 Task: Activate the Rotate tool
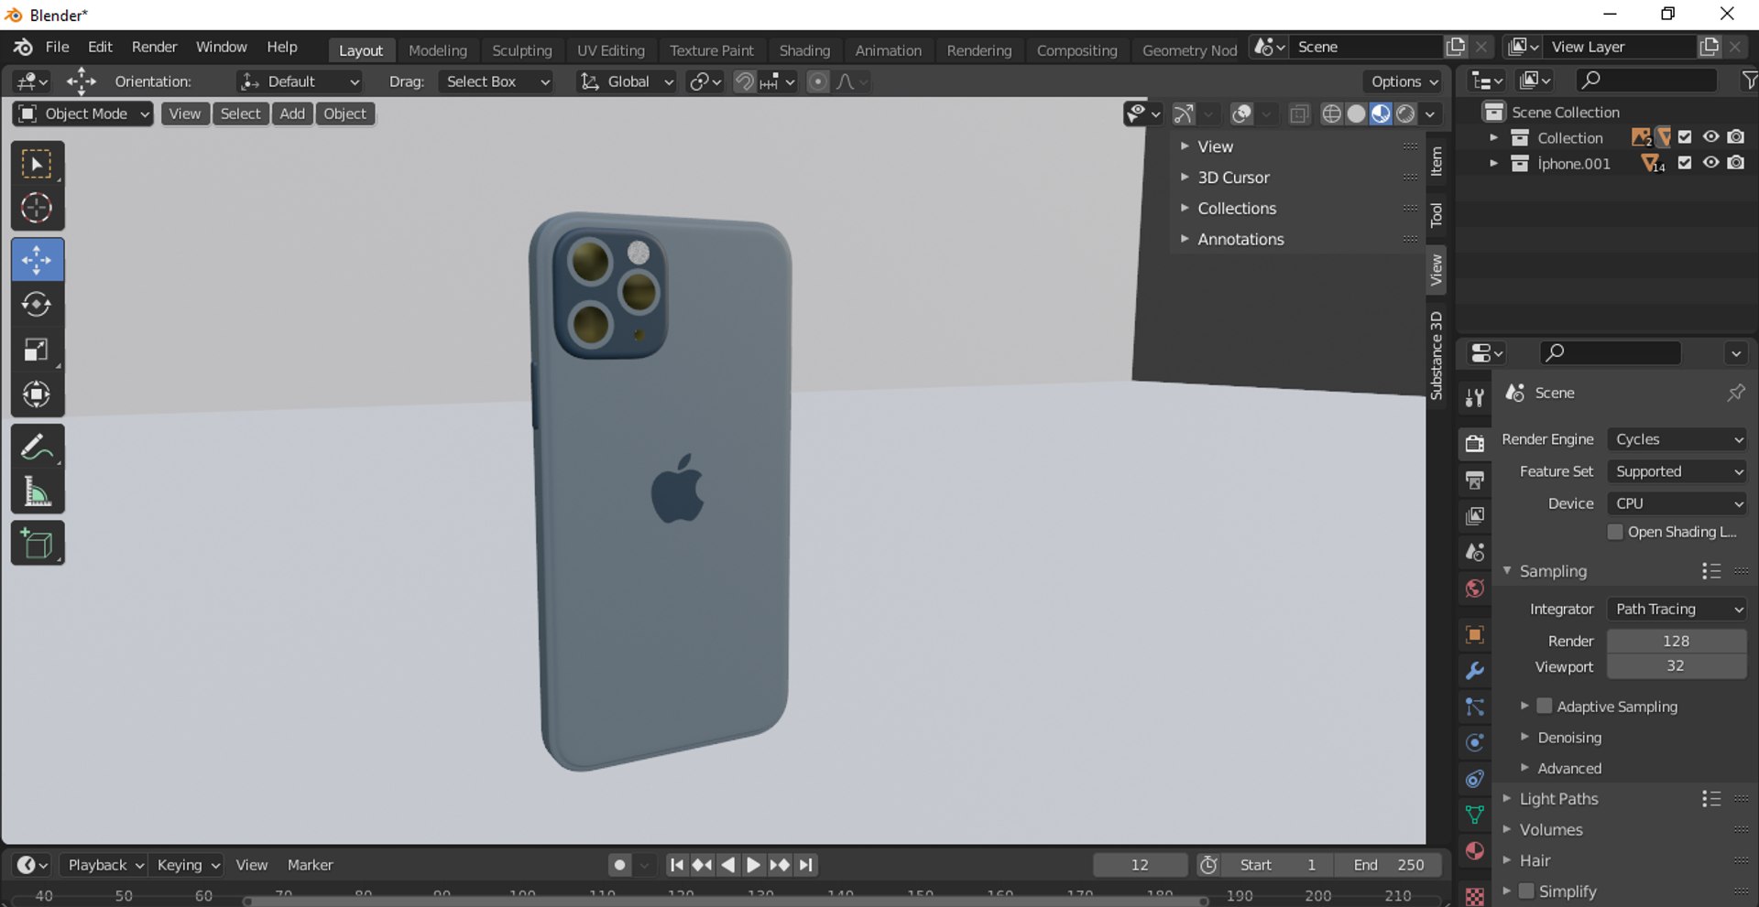click(37, 305)
